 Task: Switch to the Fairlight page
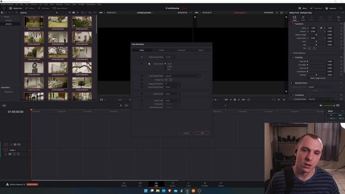tap(205, 184)
